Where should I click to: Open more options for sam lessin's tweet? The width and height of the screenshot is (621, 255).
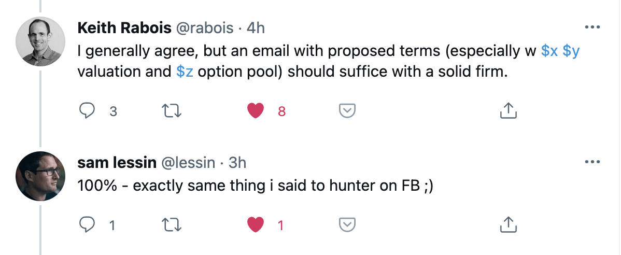[592, 162]
